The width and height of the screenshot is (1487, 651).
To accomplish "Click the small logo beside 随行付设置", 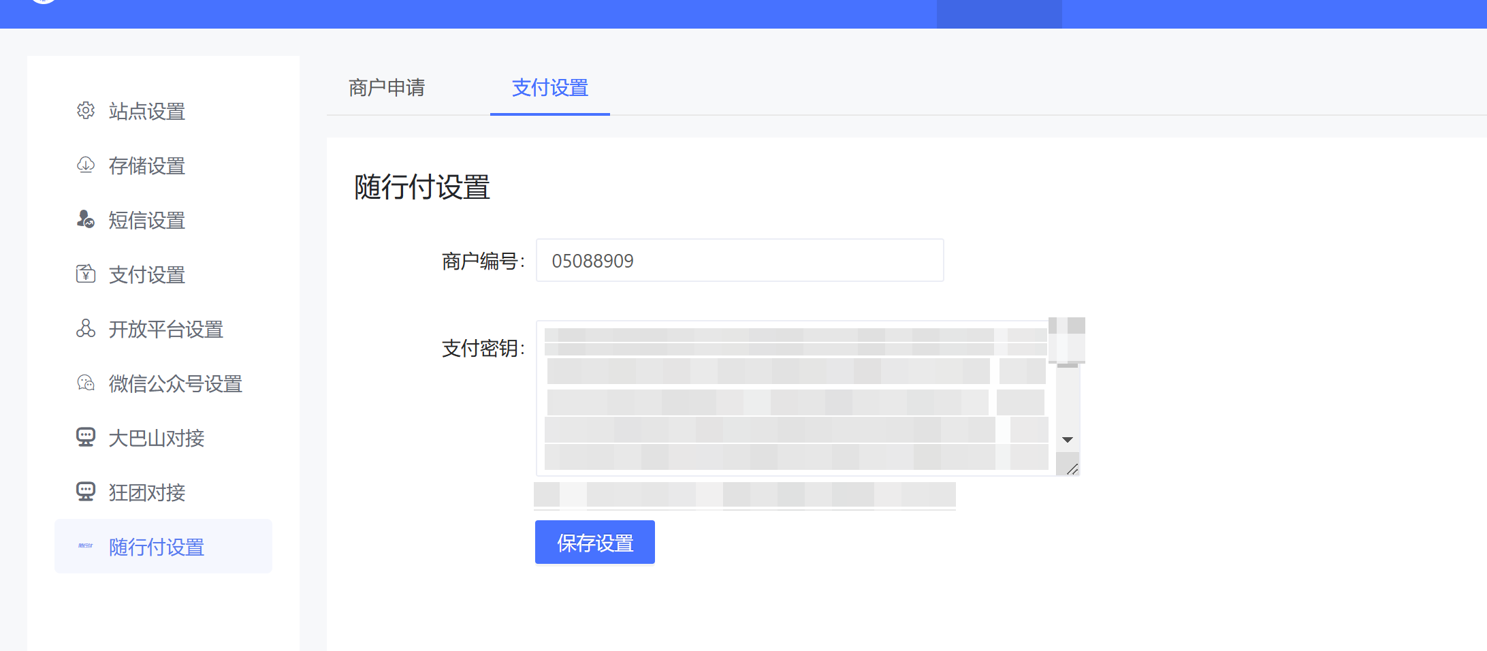I will point(86,546).
